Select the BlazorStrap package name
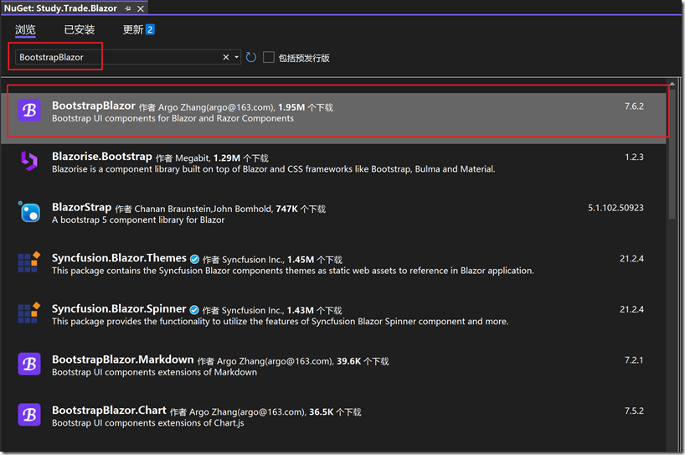685x455 pixels. coord(82,207)
